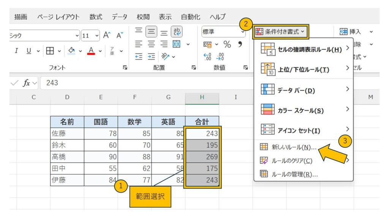
Task: Click the percent style icon
Action: tap(227, 44)
